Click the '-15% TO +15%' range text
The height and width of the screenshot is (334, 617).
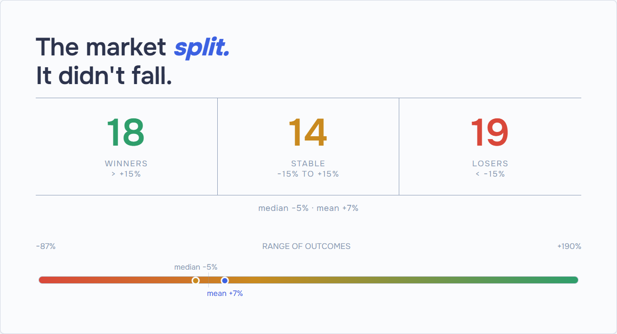tap(308, 174)
